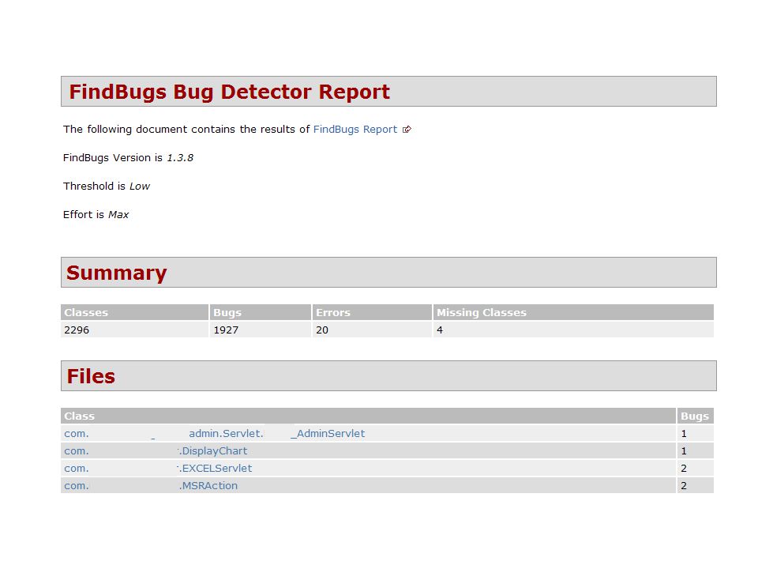This screenshot has height=569, width=758.
Task: Click the errors count value 20
Action: click(322, 330)
